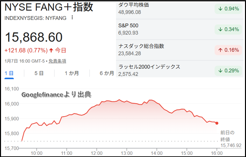Viewport: 246px width, 157px height.
Task: Click the red end-point dot on chart
Action: [217, 123]
